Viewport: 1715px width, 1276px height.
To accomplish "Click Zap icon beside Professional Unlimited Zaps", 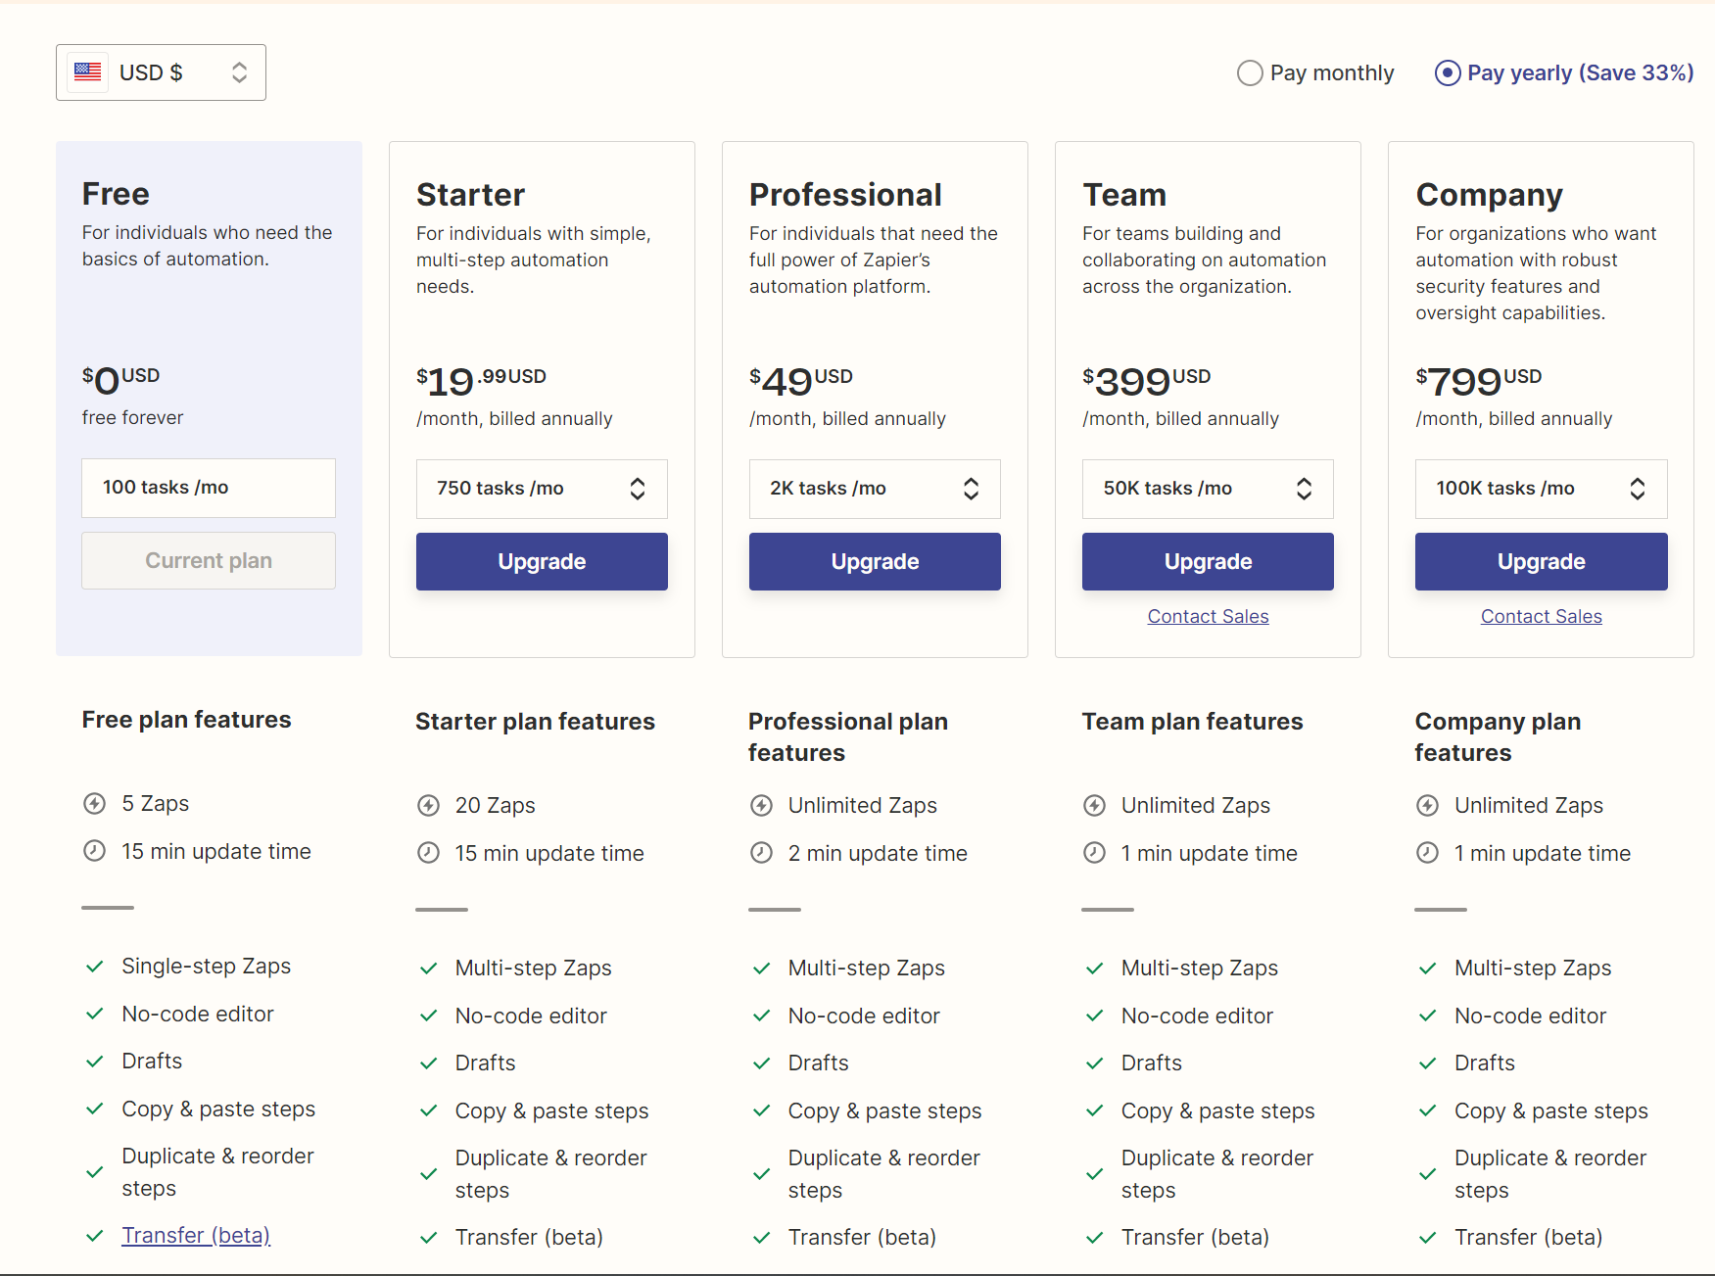I will coord(761,806).
